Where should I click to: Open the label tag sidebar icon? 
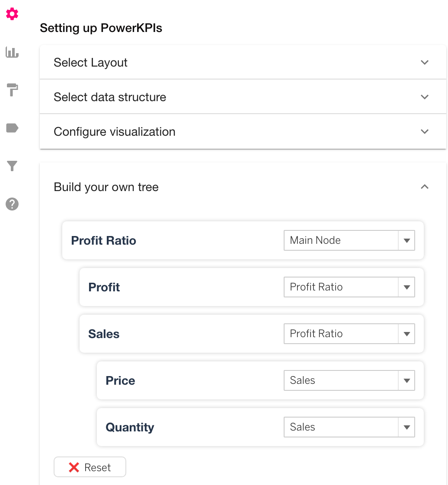pyautogui.click(x=12, y=128)
